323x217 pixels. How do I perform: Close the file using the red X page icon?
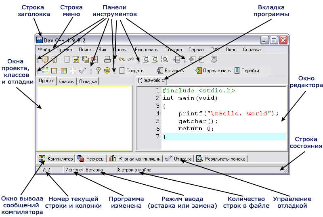point(94,59)
